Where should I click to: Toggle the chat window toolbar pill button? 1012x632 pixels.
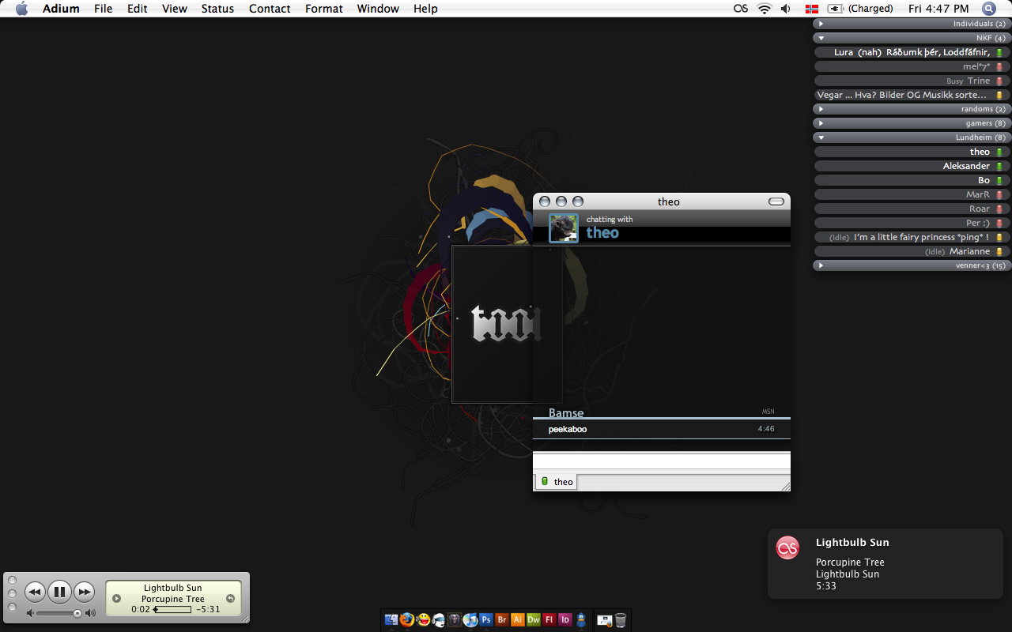point(776,201)
